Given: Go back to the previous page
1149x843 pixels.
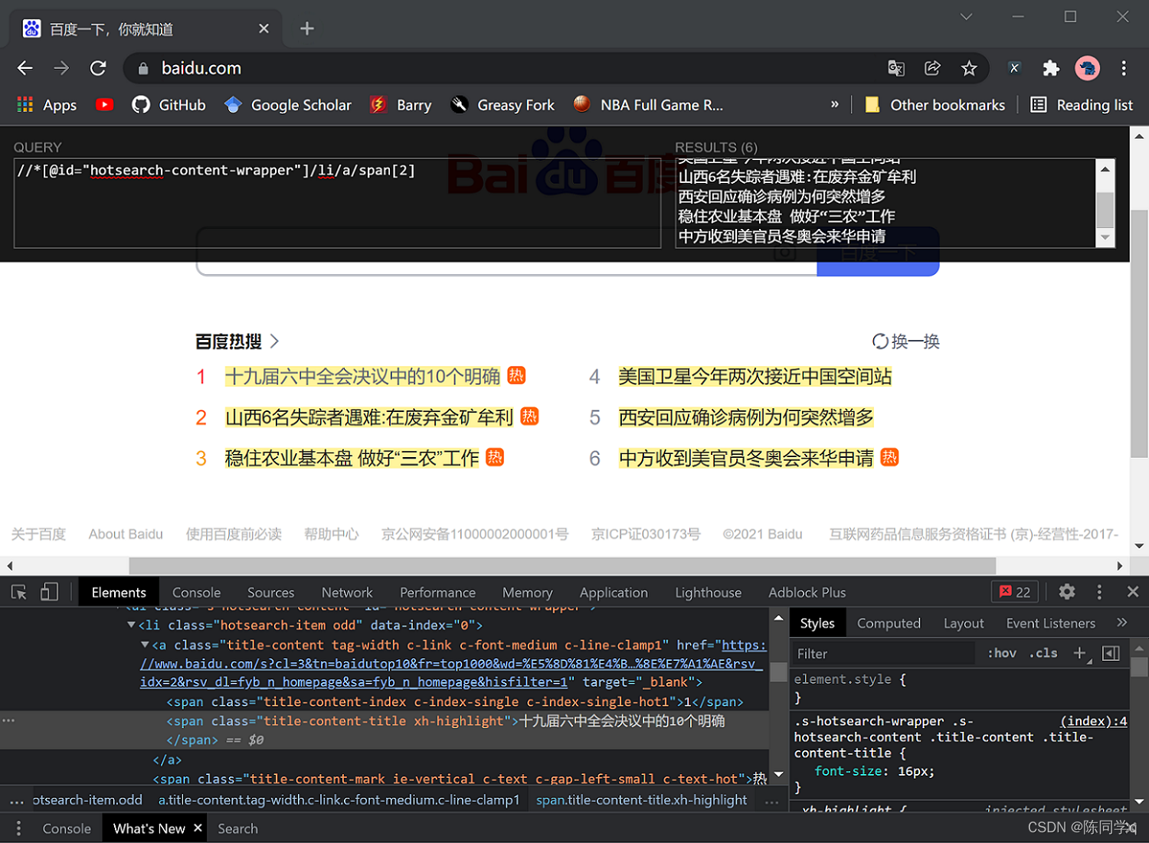Looking at the screenshot, I should point(25,68).
